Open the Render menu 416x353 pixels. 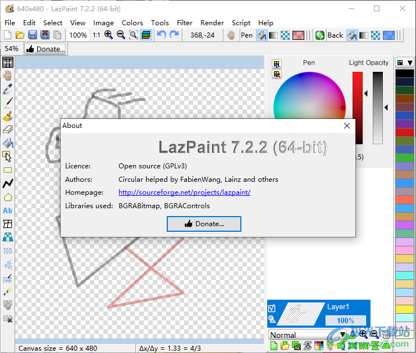212,23
